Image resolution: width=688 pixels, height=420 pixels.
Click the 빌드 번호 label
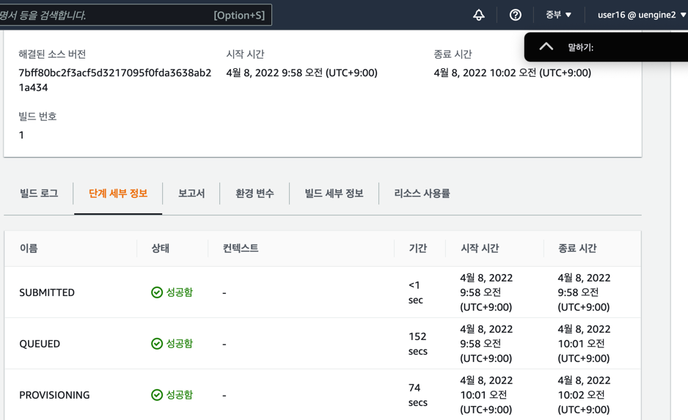pos(37,117)
